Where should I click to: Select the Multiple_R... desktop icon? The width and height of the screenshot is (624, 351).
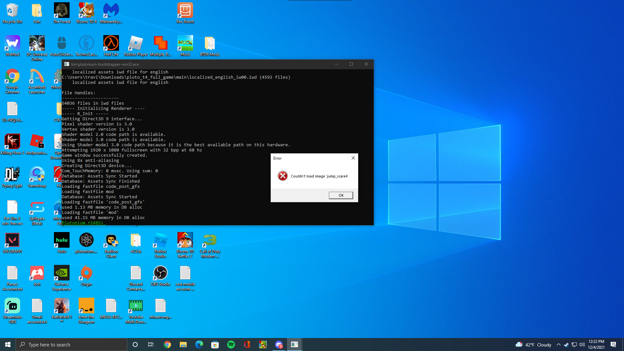tap(161, 46)
